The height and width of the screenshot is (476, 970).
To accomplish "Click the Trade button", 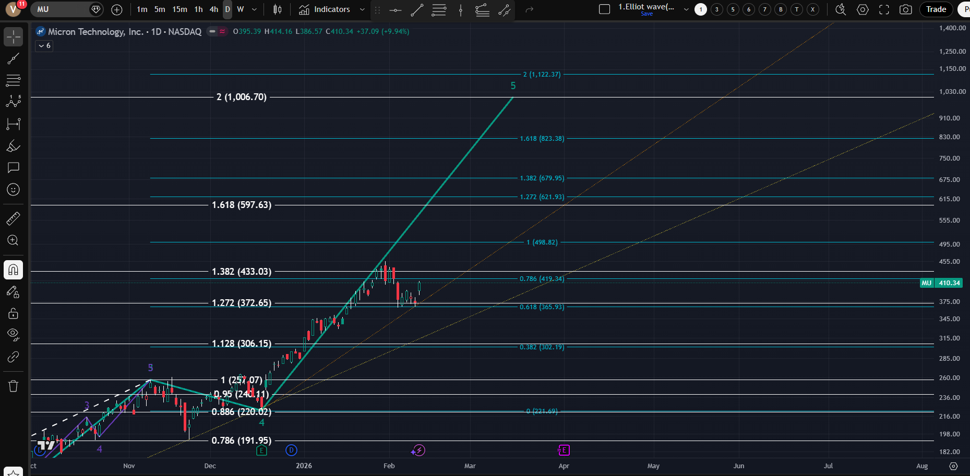I will pos(936,9).
